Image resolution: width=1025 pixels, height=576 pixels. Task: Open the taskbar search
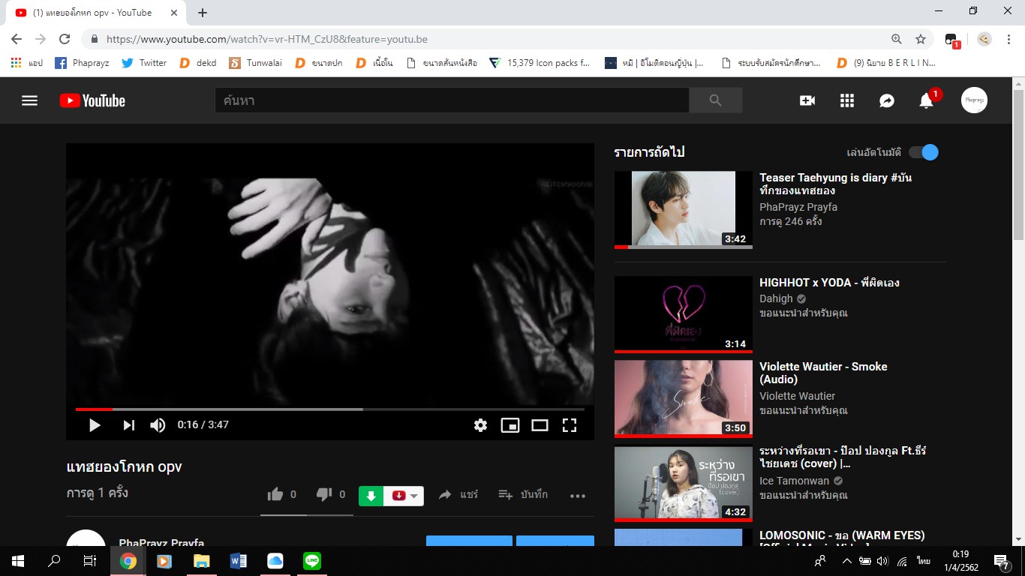point(54,561)
